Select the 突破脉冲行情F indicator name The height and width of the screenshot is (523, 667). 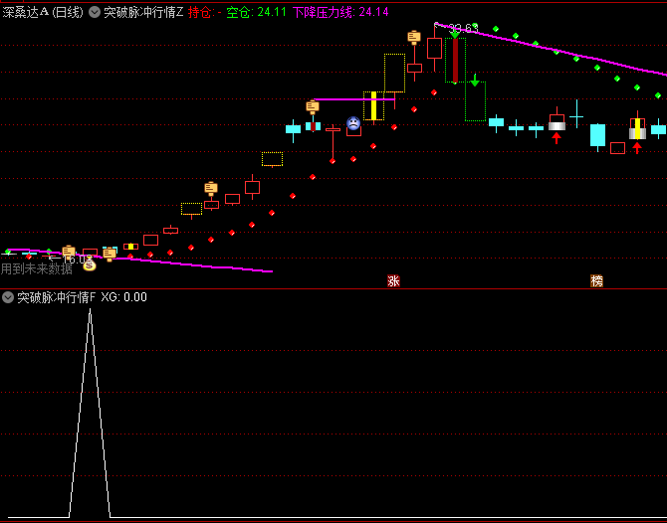pyautogui.click(x=57, y=297)
